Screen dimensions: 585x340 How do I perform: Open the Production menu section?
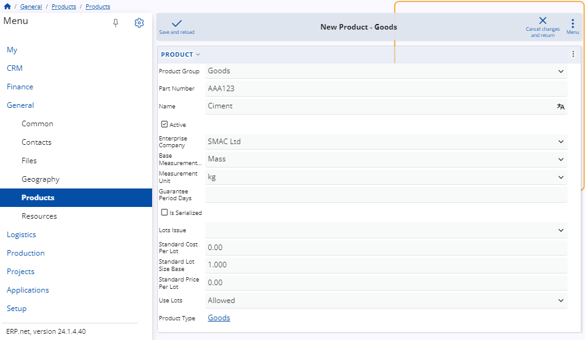pos(25,253)
